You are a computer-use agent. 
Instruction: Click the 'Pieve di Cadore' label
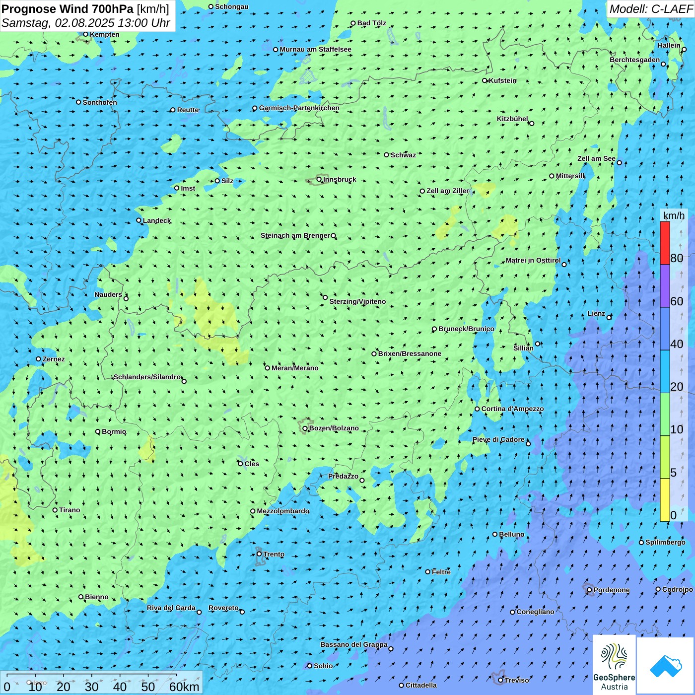(x=498, y=439)
